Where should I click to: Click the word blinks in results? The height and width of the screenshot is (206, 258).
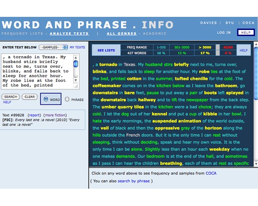99,72
